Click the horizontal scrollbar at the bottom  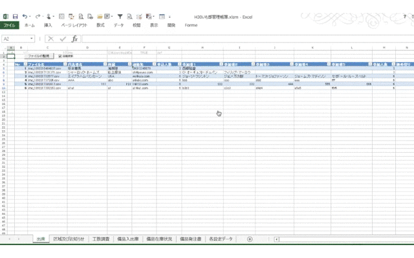[336, 239]
